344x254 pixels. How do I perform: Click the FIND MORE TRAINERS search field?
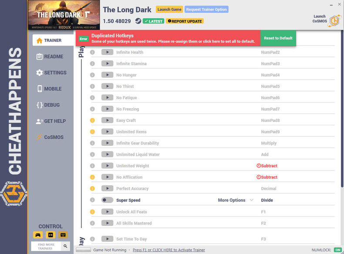click(46, 246)
